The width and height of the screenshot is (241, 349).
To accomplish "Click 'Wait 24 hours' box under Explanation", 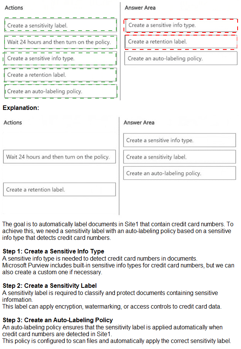I will [59, 157].
